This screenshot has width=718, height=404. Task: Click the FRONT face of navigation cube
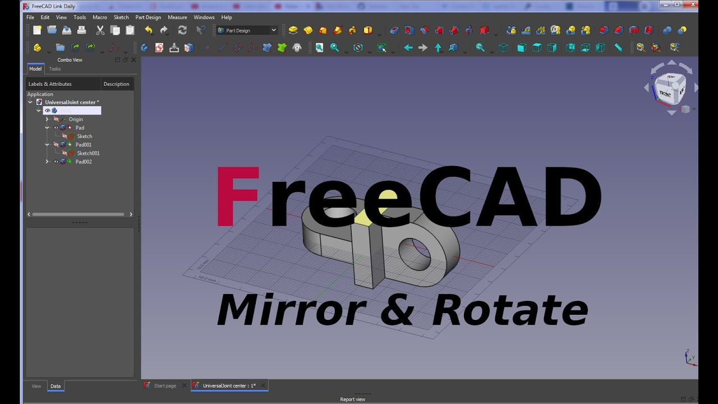(x=666, y=93)
